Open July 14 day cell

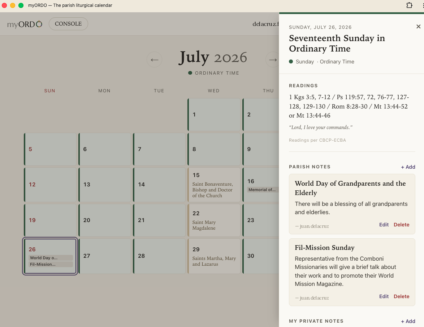[159, 185]
